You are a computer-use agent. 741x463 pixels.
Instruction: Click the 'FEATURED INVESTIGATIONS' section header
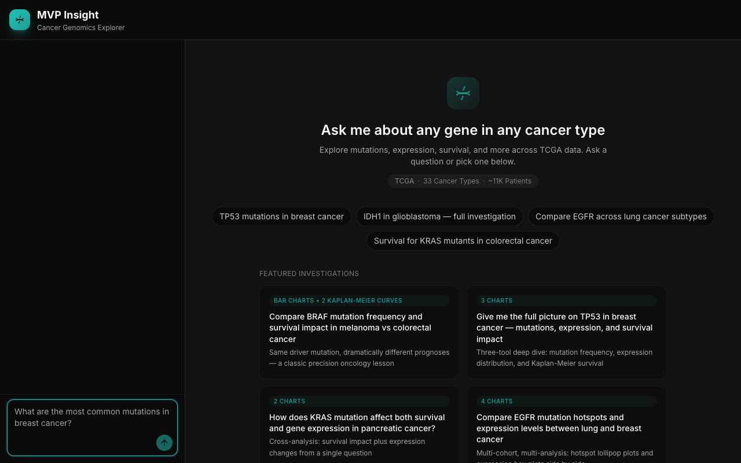309,273
